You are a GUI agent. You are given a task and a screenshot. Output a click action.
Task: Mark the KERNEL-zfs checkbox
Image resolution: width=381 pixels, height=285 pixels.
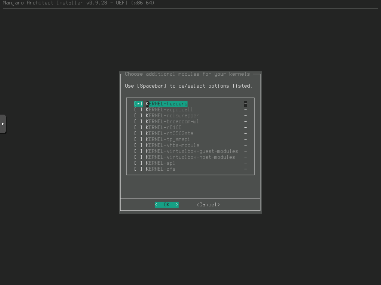[x=138, y=169]
